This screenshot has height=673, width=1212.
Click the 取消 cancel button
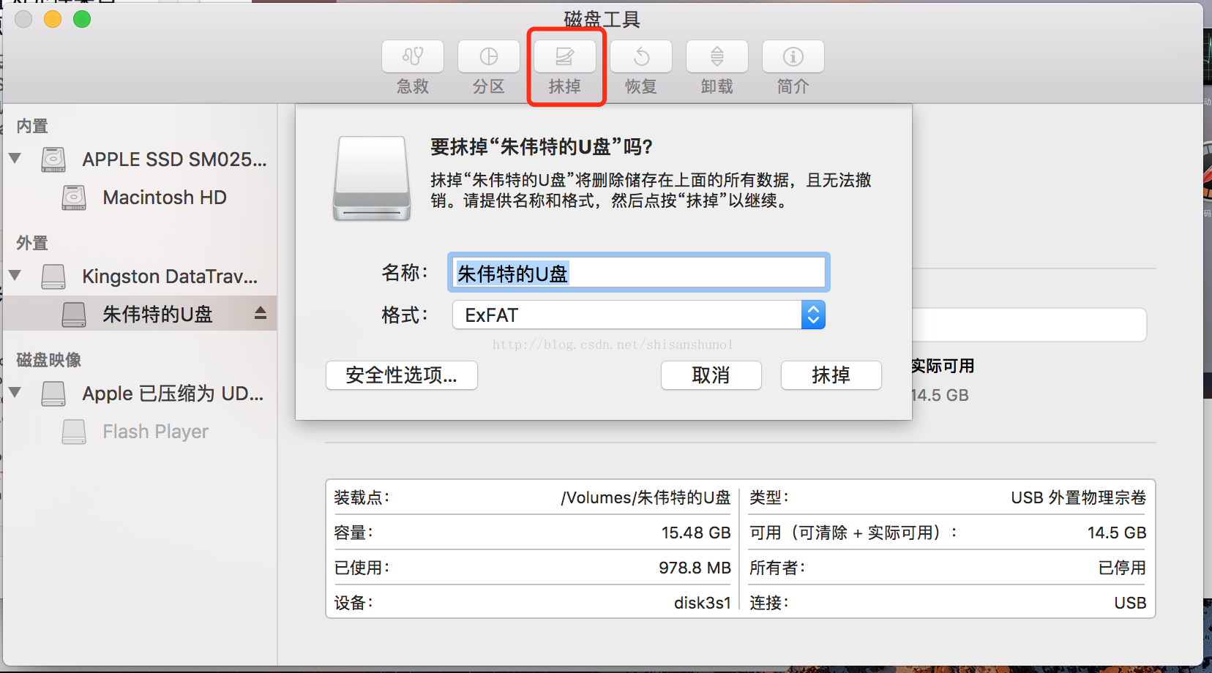(711, 375)
